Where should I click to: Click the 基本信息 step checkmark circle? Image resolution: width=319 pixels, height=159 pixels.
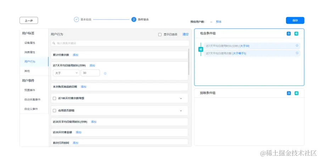(76, 20)
